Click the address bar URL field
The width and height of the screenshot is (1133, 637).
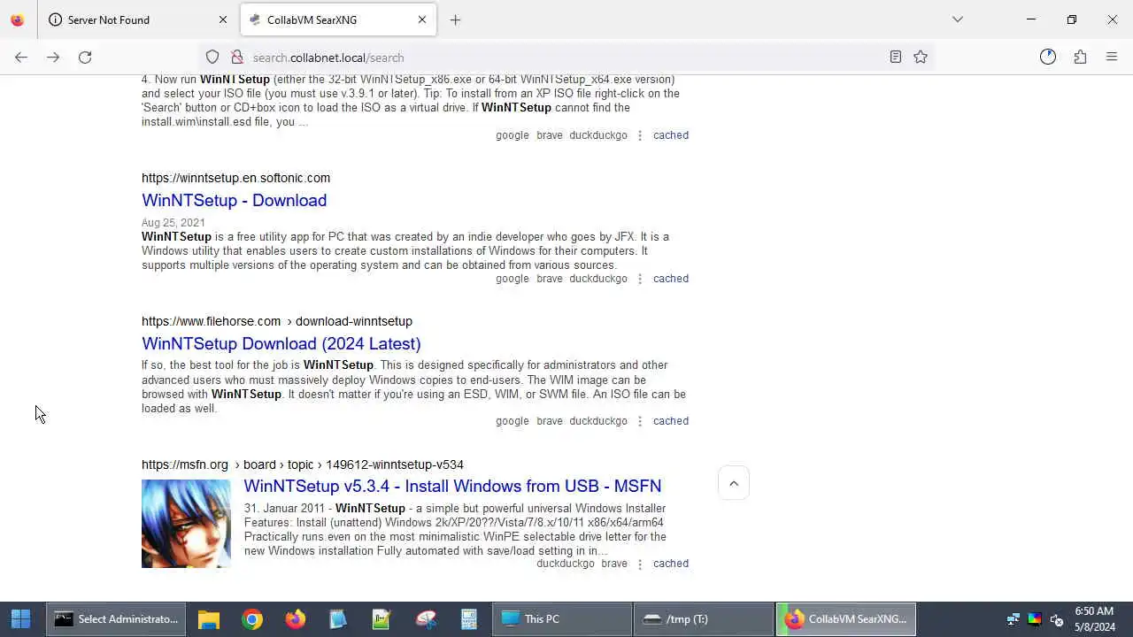(566, 58)
